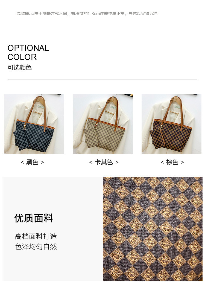Click the 温馨提示 measurement notice text

click(x=87, y=14)
